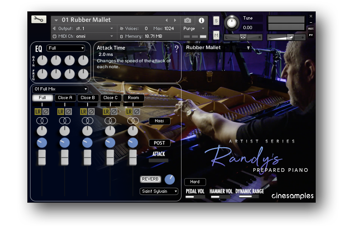Open the instrument name dropdown arrow
The image size is (343, 230).
[56, 20]
